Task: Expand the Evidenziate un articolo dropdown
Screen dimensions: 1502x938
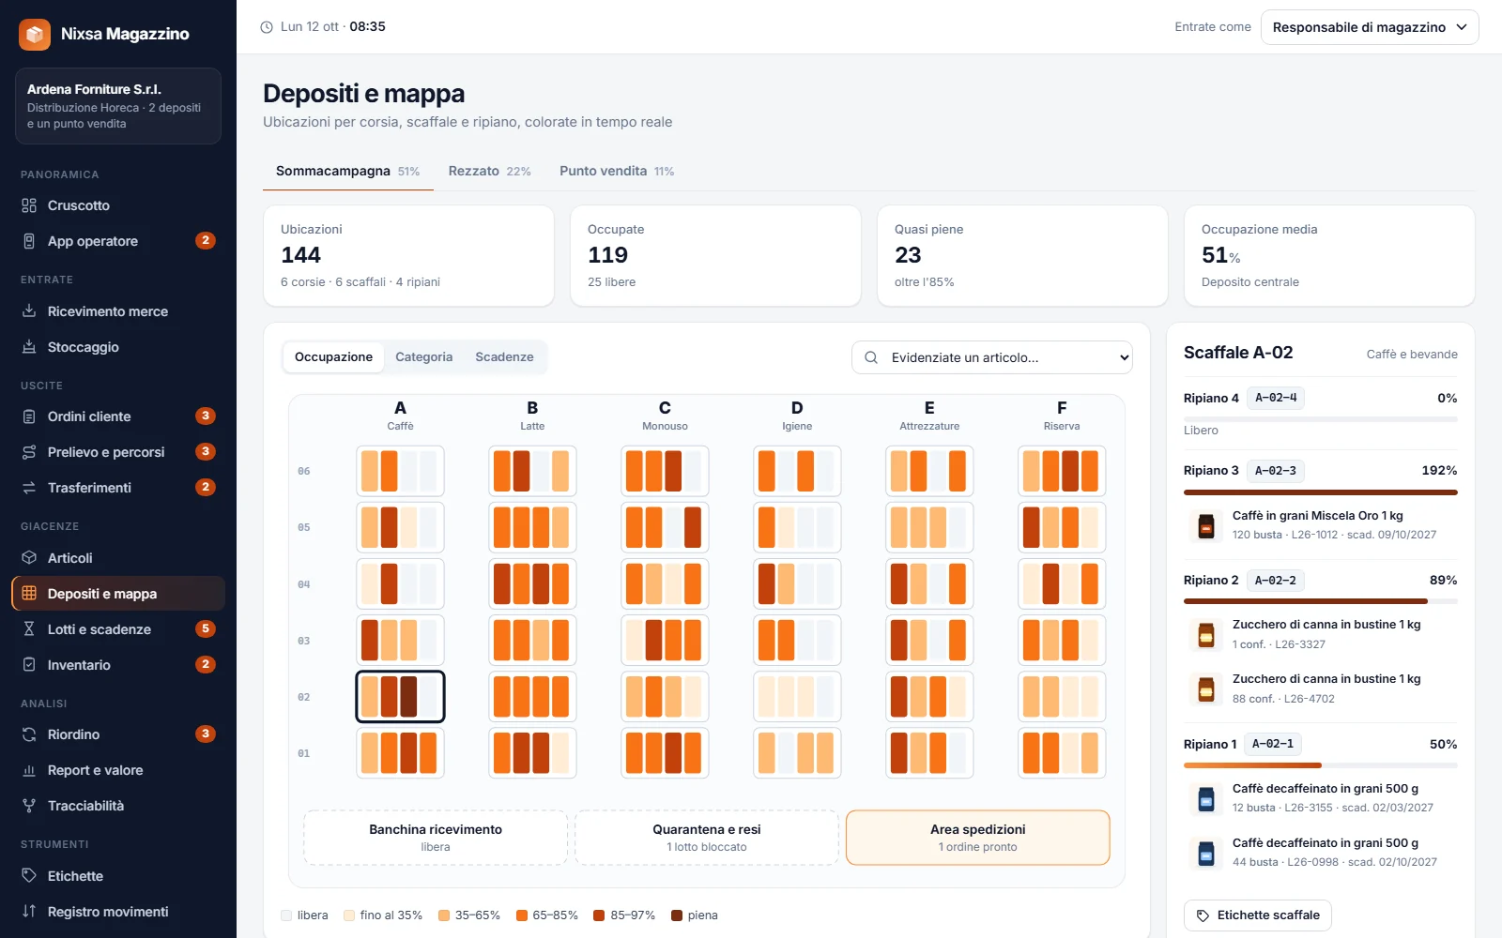Action: click(x=992, y=357)
